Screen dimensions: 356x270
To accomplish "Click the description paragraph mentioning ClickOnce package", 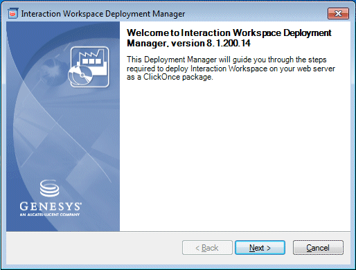I will pyautogui.click(x=231, y=69).
